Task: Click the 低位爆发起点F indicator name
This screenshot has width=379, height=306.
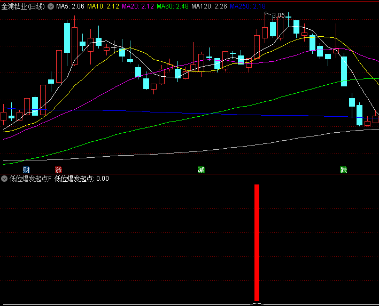Action: (x=30, y=179)
